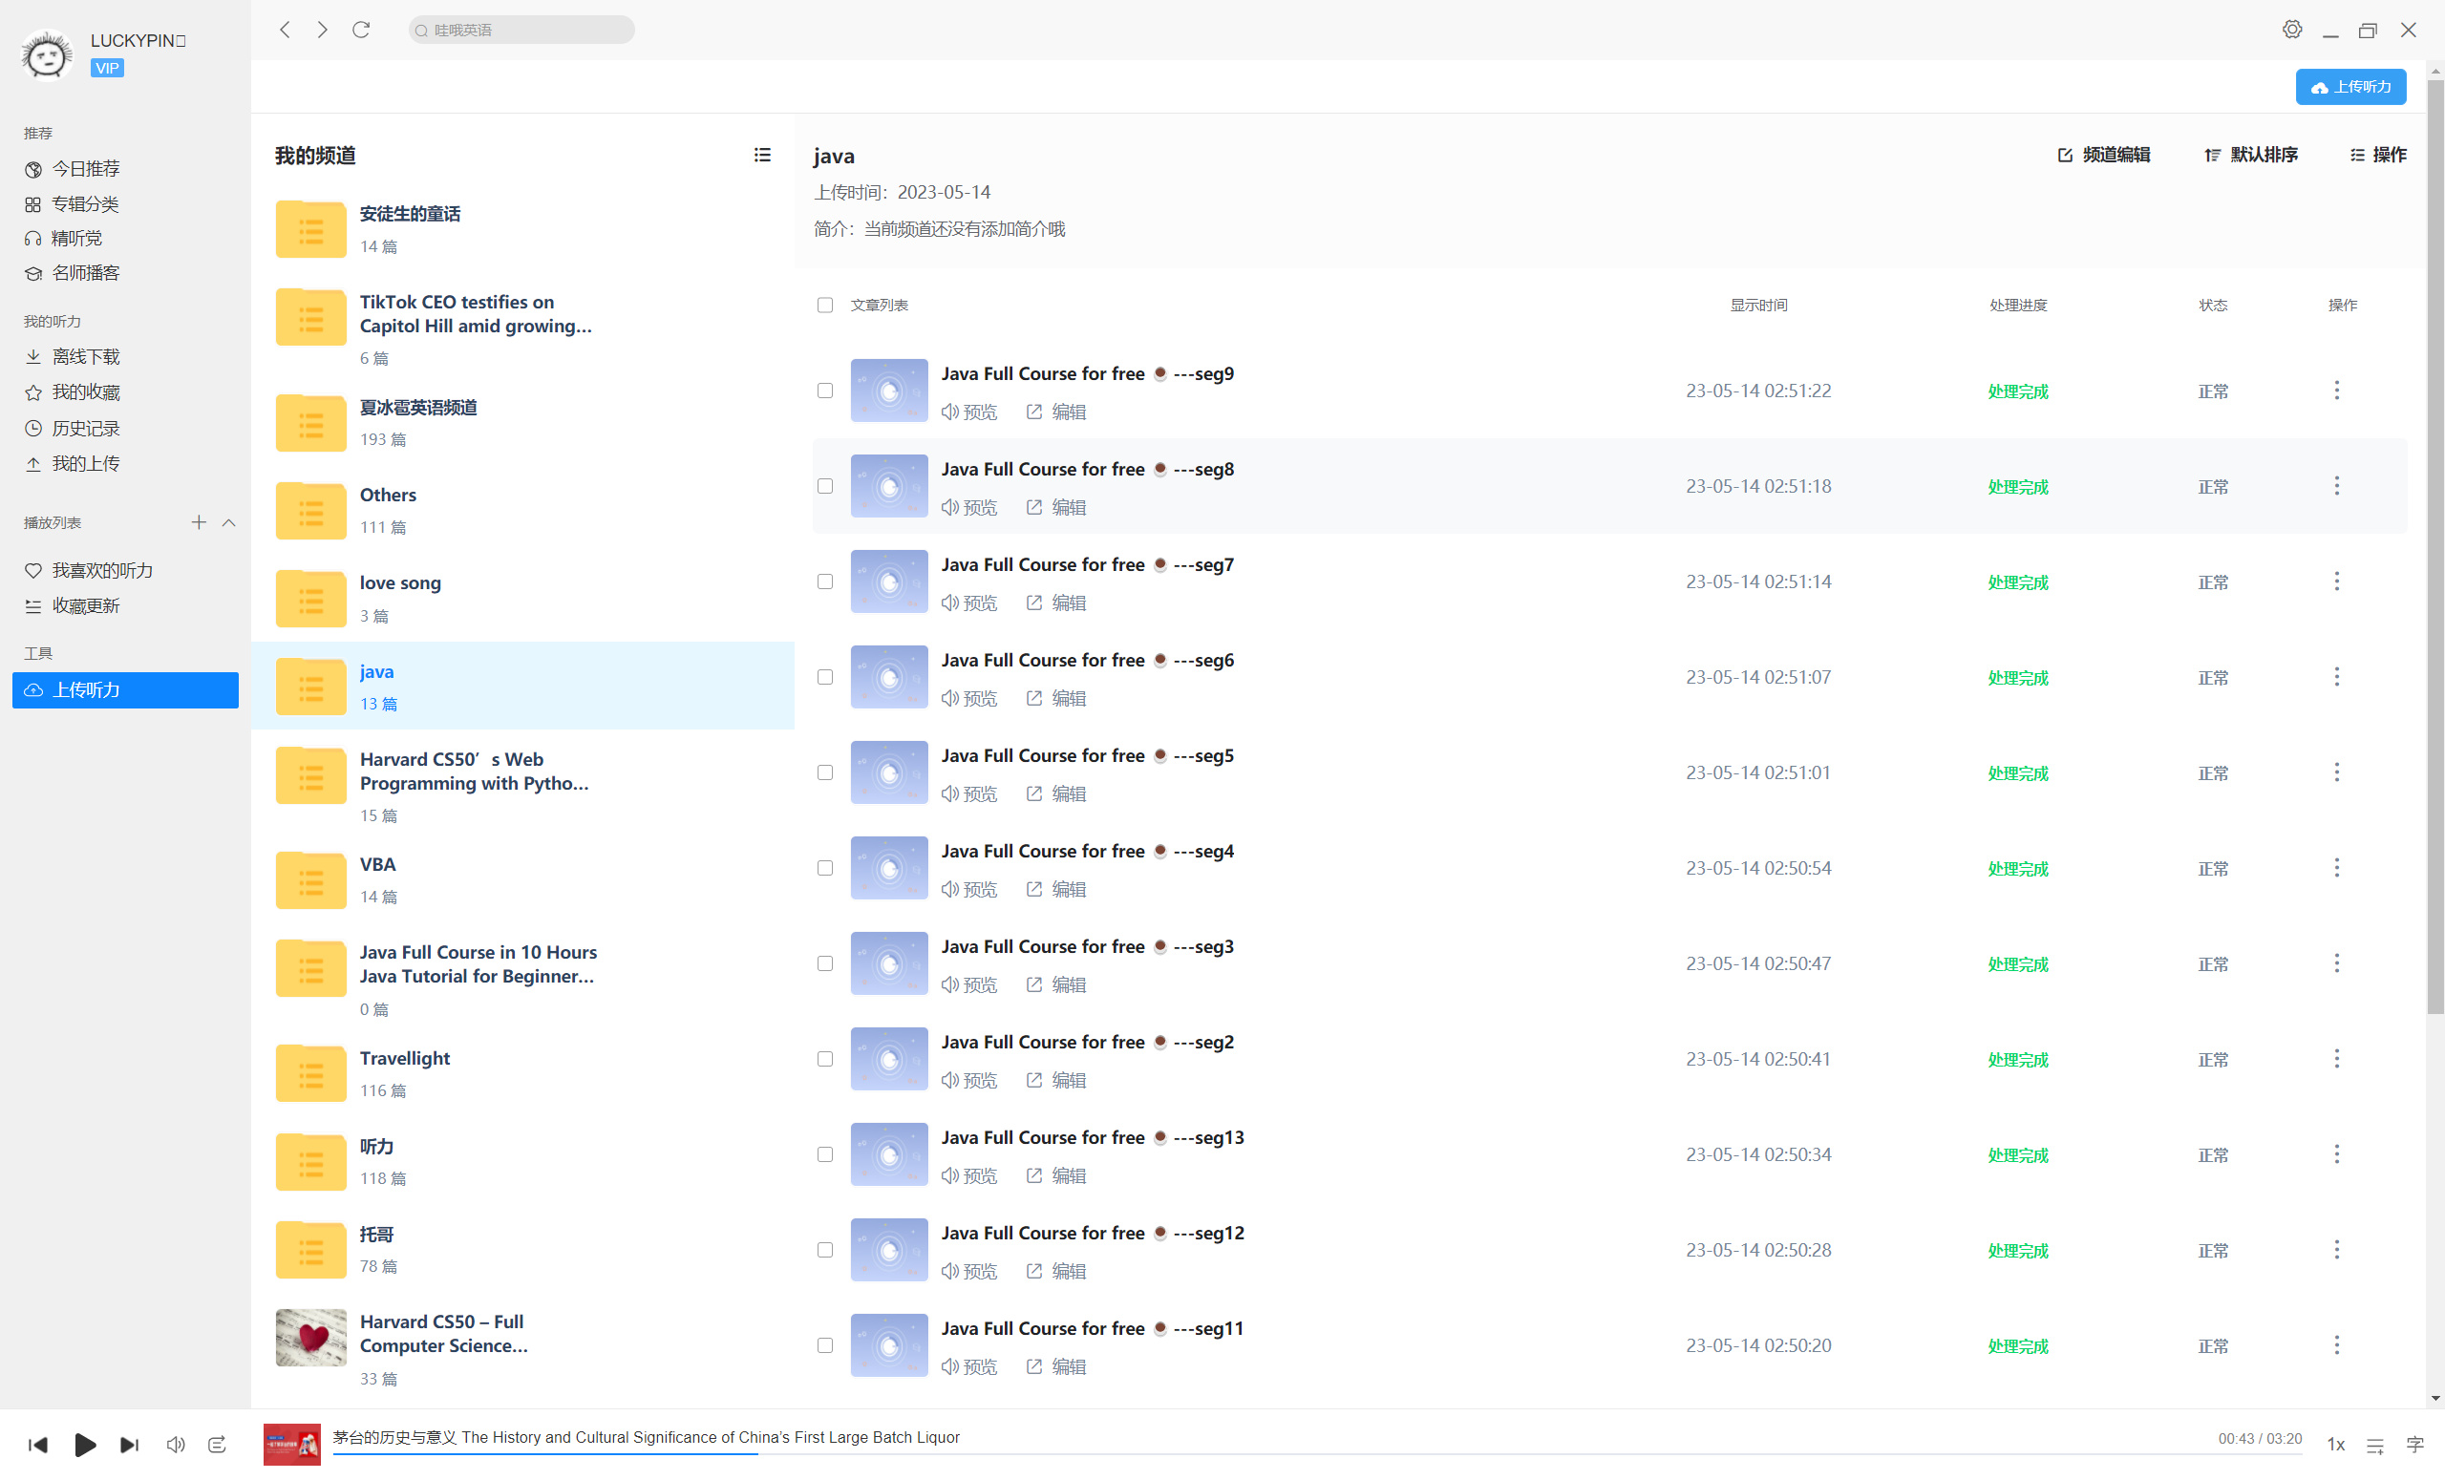2445x1480 pixels.
Task: Click the add playlist plus icon
Action: pos(199,522)
